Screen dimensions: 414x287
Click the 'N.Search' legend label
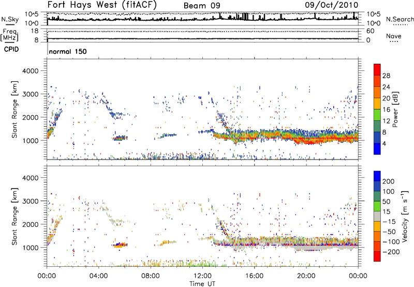(x=400, y=19)
